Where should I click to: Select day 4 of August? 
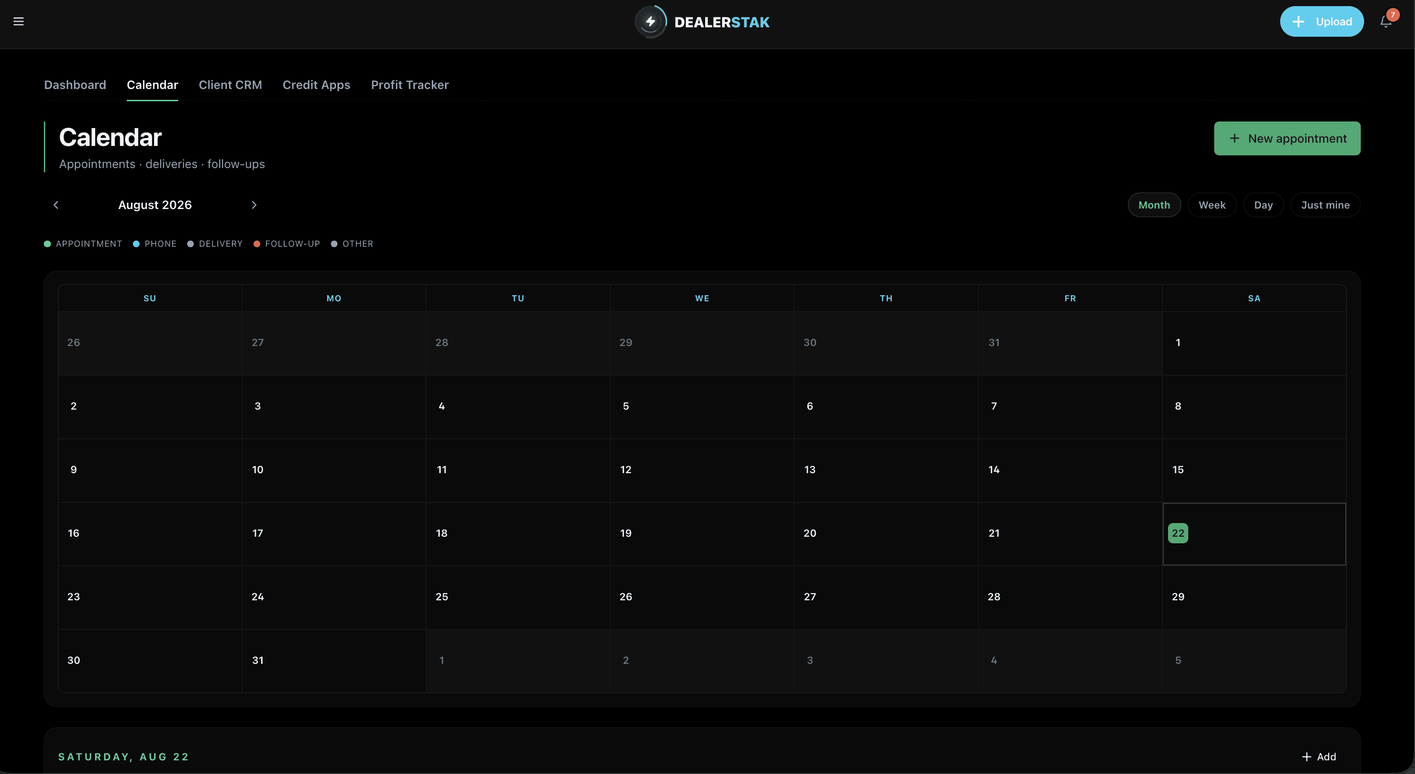click(518, 407)
